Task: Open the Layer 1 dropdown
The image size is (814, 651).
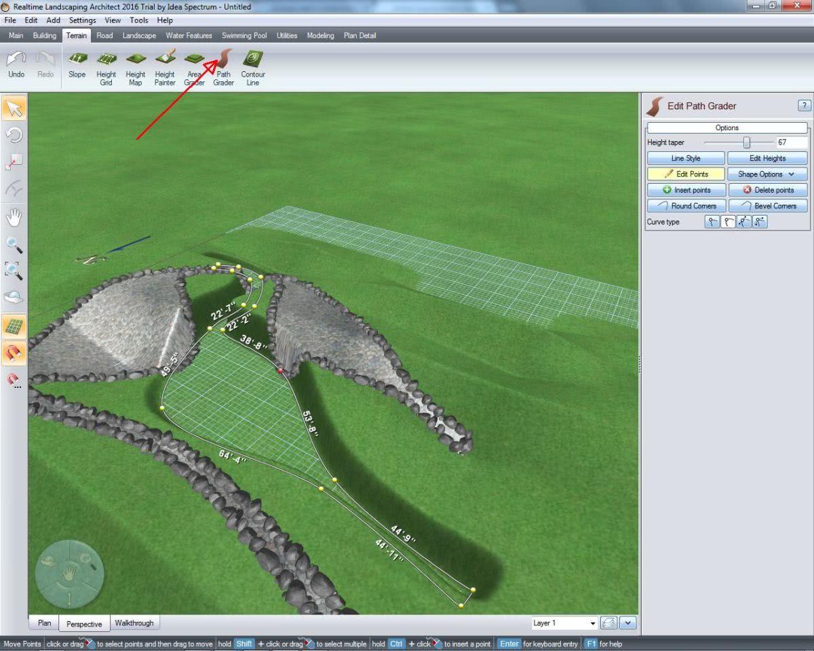Action: point(564,623)
